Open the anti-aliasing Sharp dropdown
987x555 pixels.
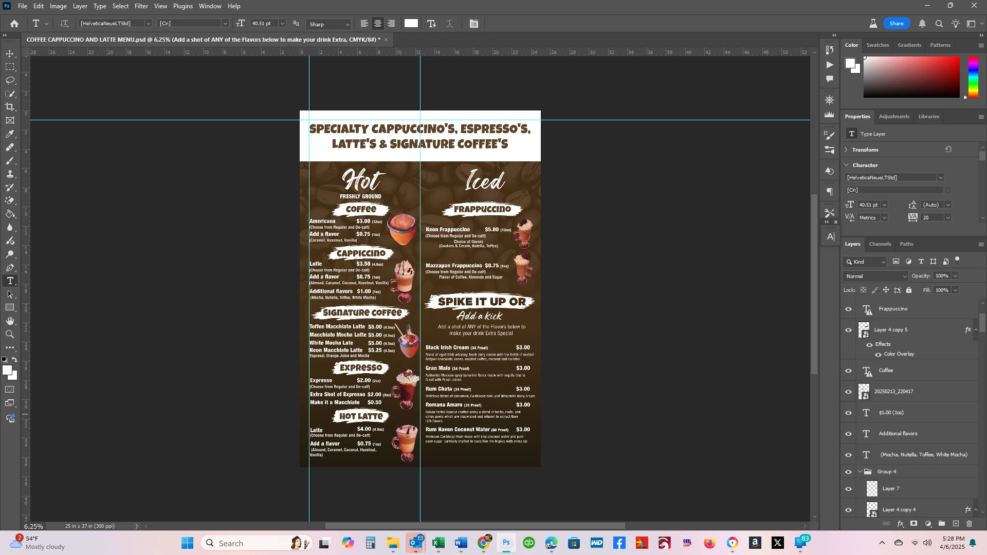(x=329, y=24)
